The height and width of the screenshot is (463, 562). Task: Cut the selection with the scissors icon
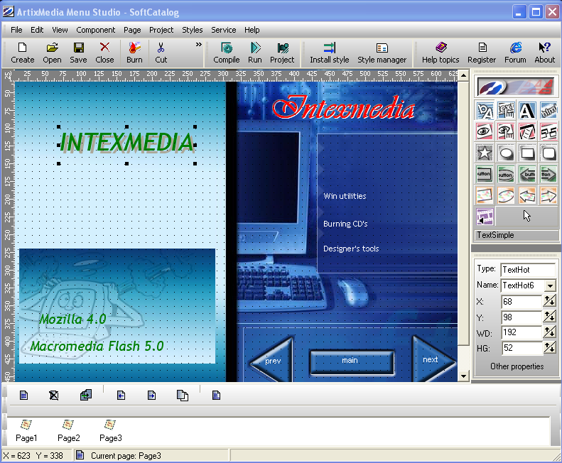coord(161,53)
